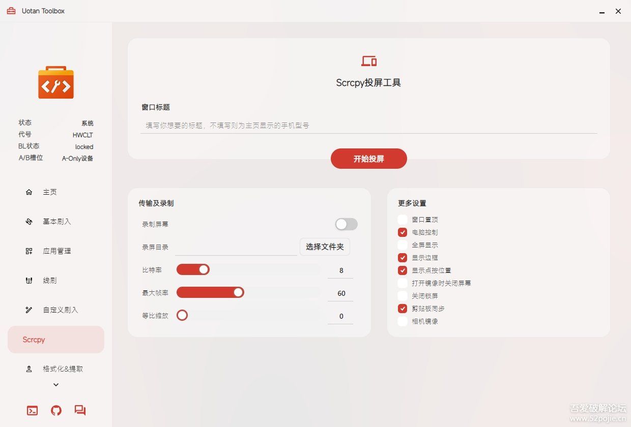
Task: Click the 更多设置 section title
Action: pyautogui.click(x=412, y=203)
